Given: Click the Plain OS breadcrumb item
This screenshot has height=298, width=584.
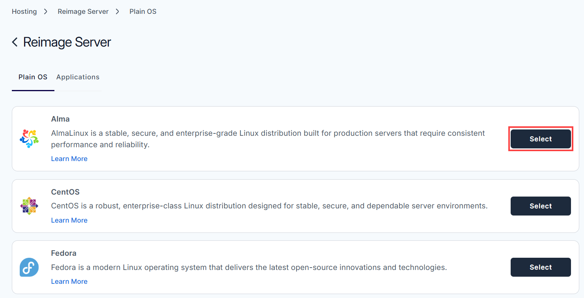Looking at the screenshot, I should 143,11.
